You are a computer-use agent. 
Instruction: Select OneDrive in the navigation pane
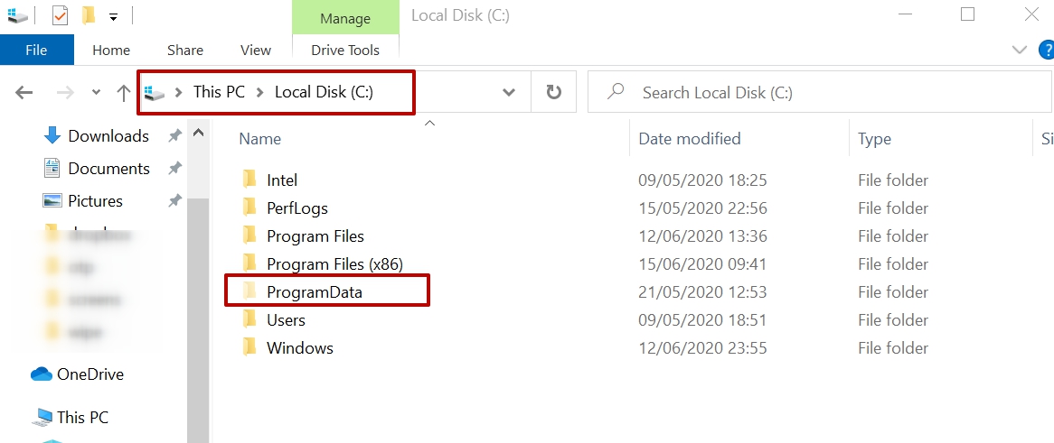click(x=90, y=374)
